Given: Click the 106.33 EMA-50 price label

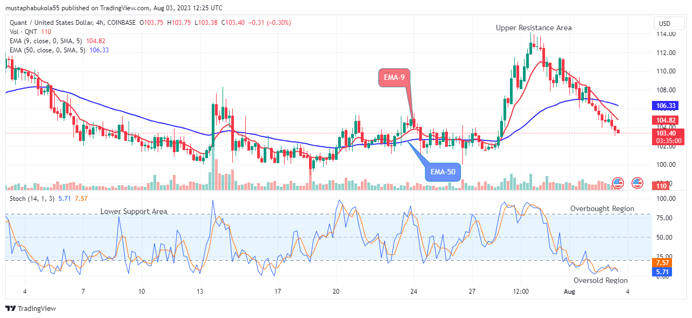Looking at the screenshot, I should point(666,106).
